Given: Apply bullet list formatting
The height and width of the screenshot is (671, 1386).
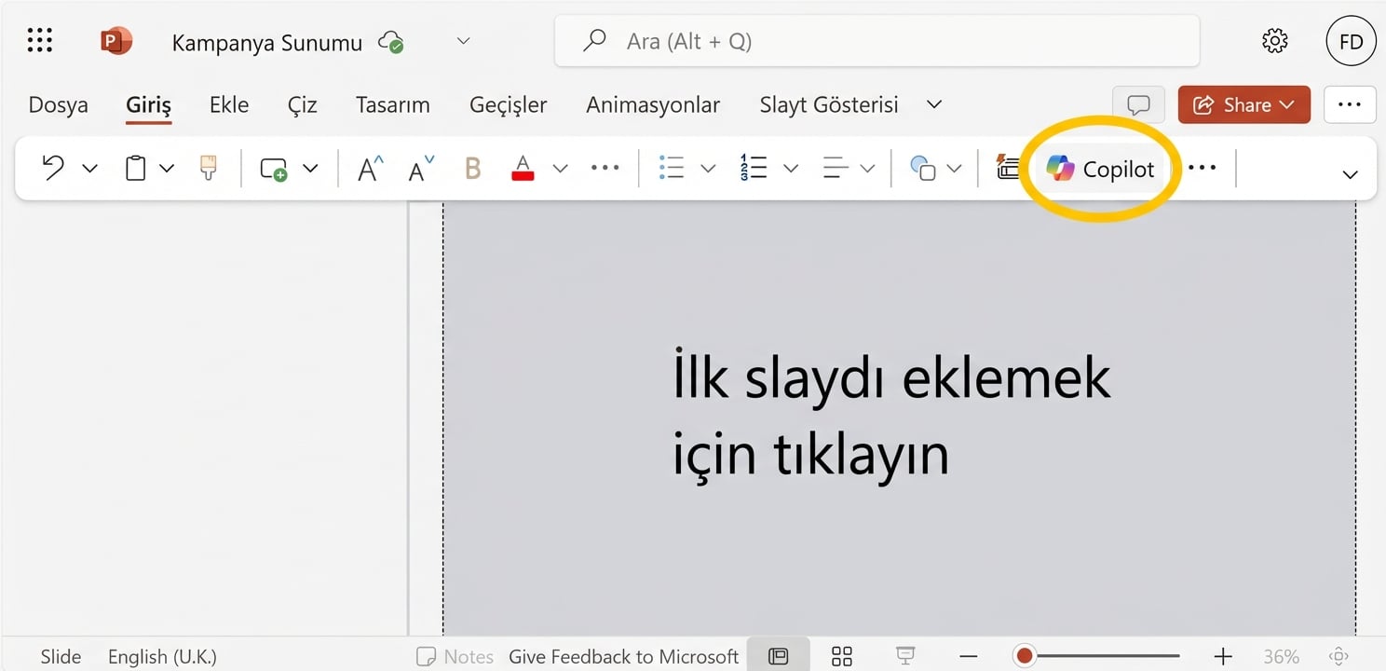Looking at the screenshot, I should [x=671, y=168].
